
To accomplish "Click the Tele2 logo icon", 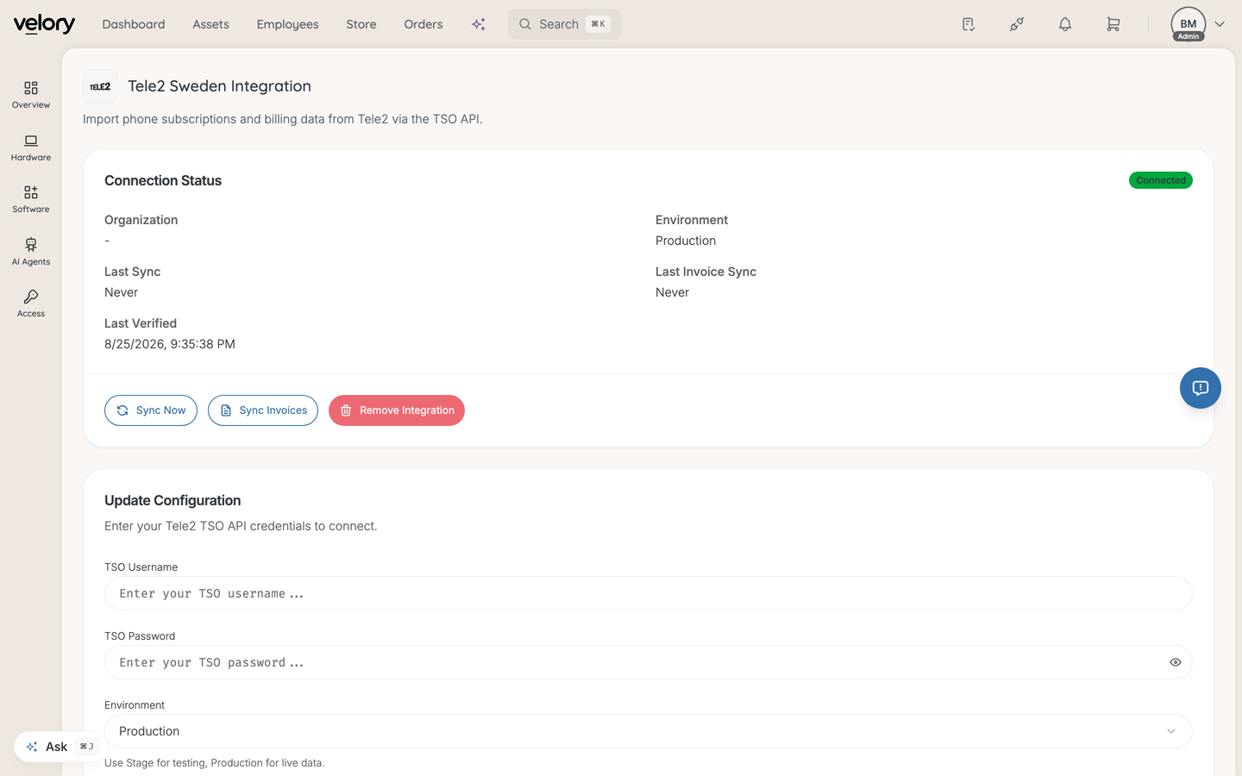I will pyautogui.click(x=100, y=86).
